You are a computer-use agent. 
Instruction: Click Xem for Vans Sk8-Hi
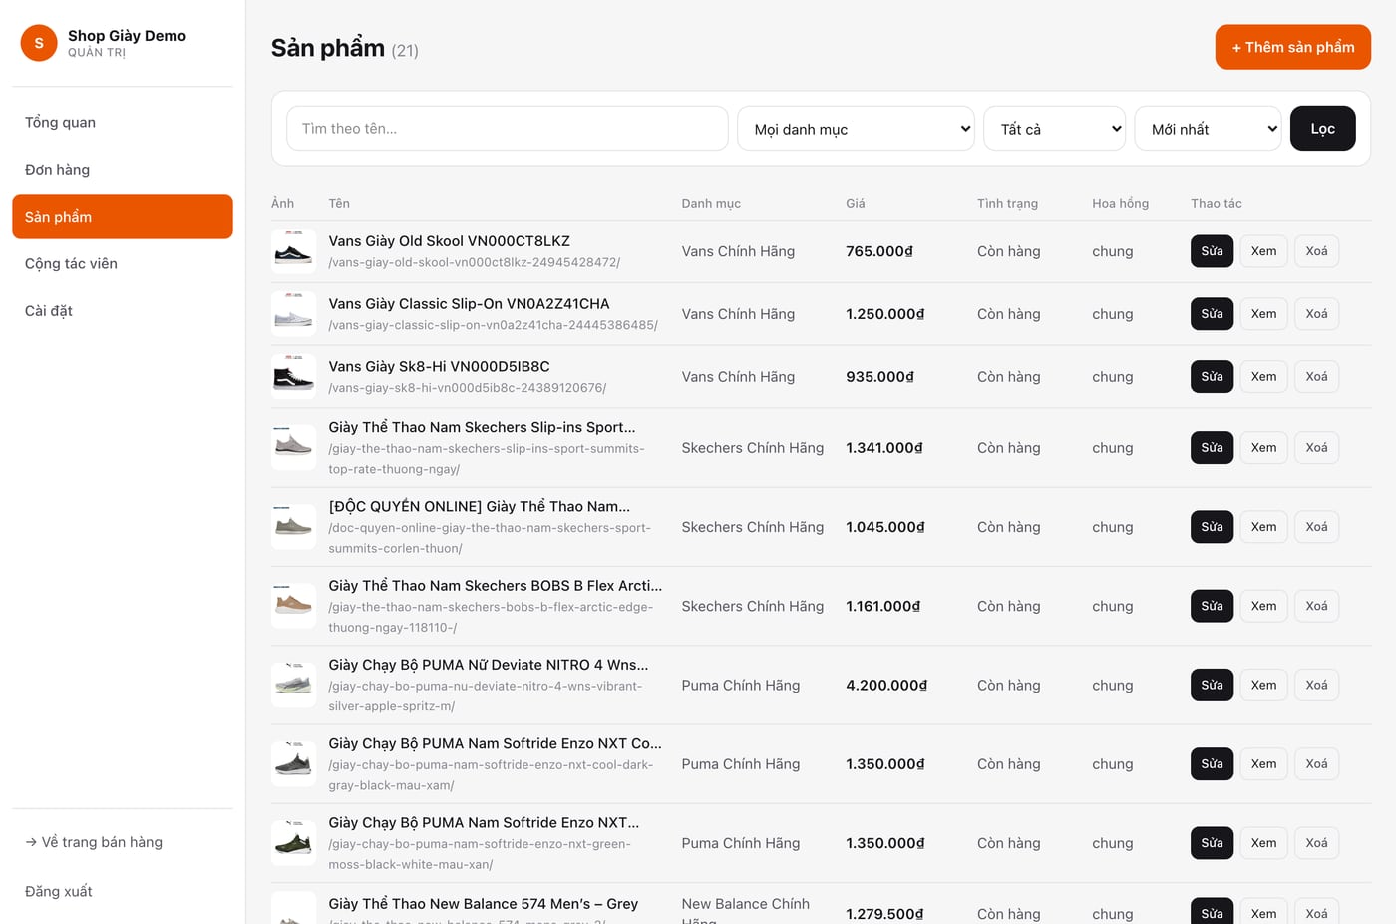1263,377
